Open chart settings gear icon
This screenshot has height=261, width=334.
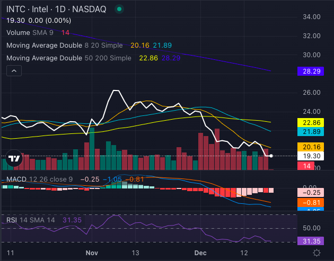pyautogui.click(x=317, y=254)
